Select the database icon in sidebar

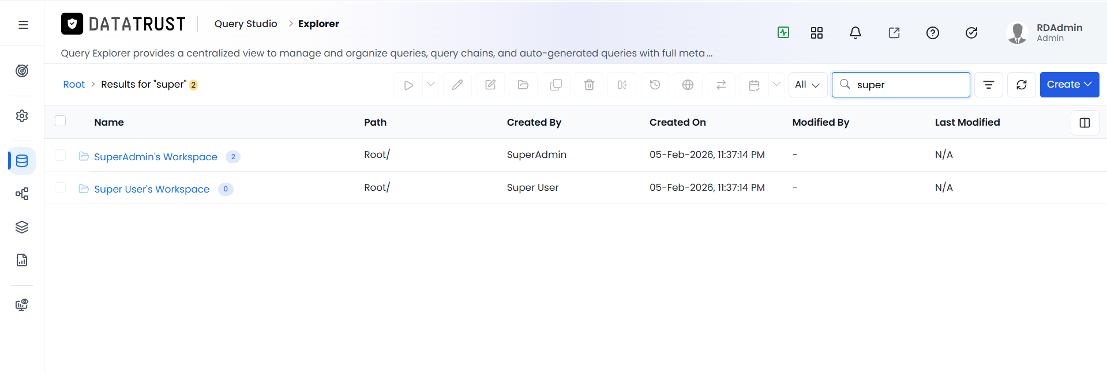22,161
